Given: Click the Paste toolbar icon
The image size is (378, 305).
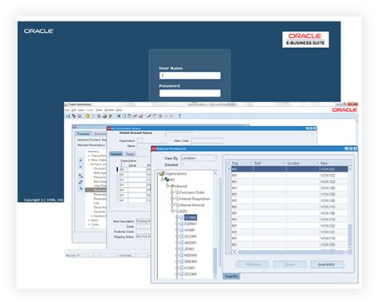Looking at the screenshot, I should point(129,116).
